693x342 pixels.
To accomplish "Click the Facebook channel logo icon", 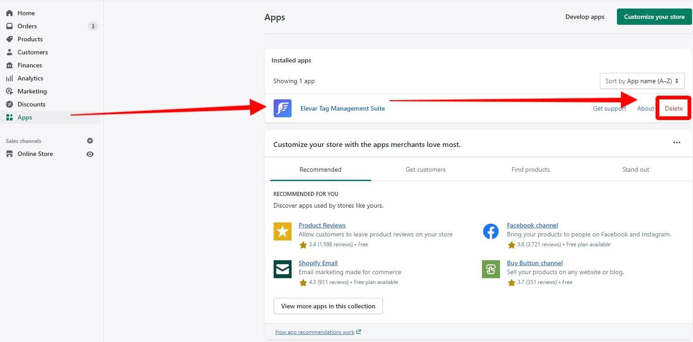I will 491,231.
